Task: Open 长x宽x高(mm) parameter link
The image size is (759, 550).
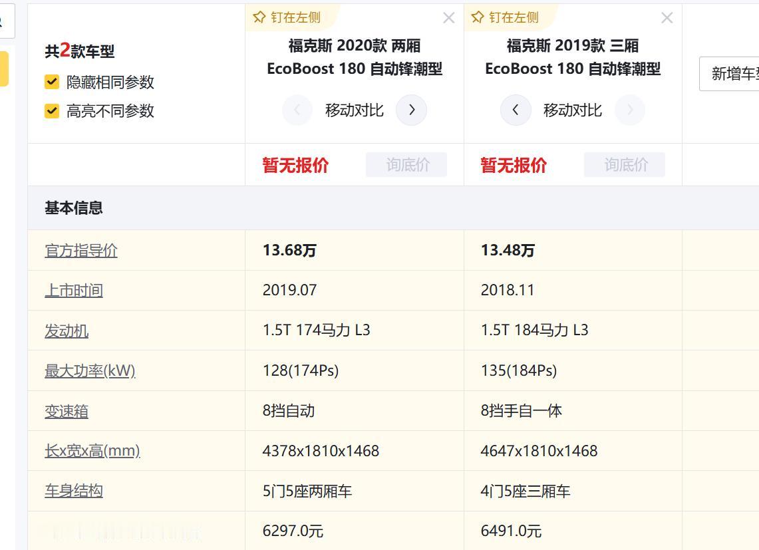Action: pyautogui.click(x=92, y=451)
